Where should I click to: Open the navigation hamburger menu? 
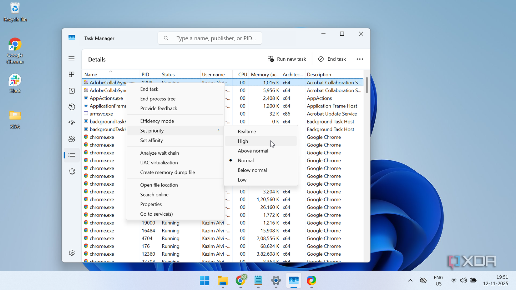[x=72, y=58]
